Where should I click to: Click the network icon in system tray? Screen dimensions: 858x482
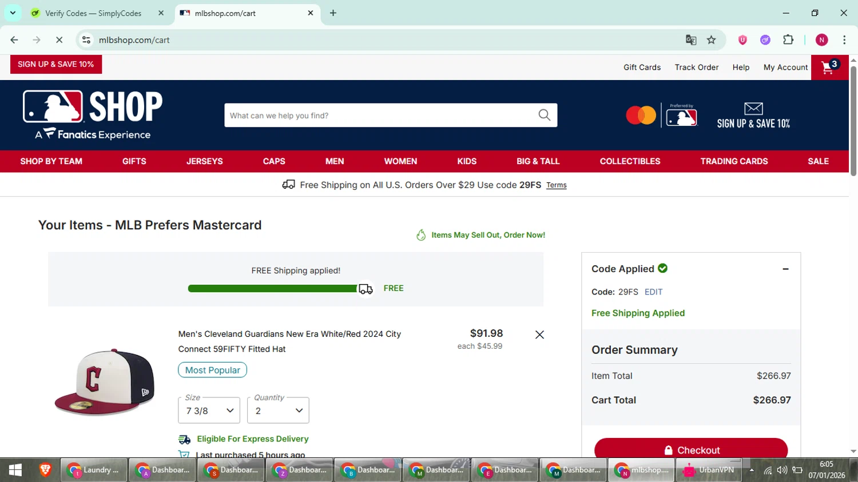tap(768, 470)
